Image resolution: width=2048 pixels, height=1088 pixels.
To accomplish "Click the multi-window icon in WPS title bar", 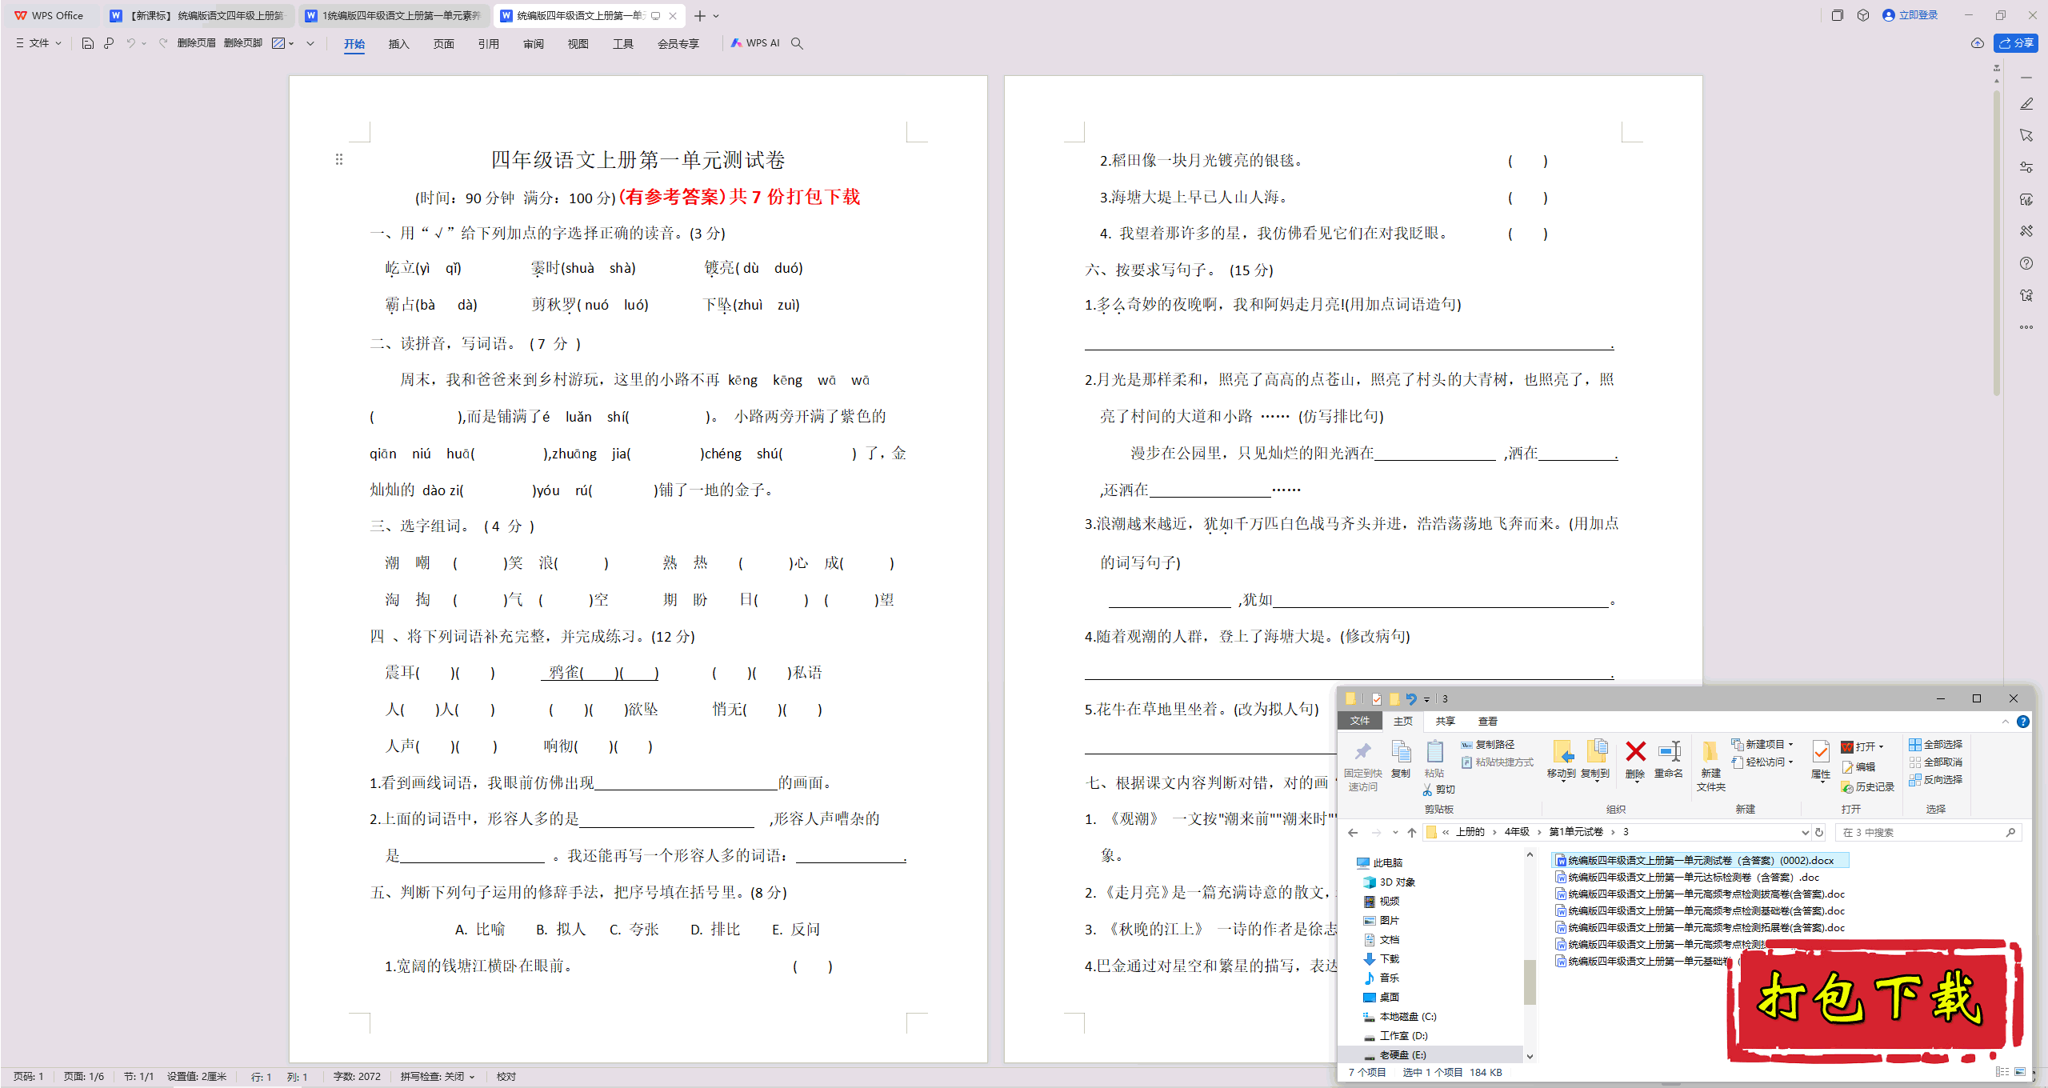I will (1838, 15).
